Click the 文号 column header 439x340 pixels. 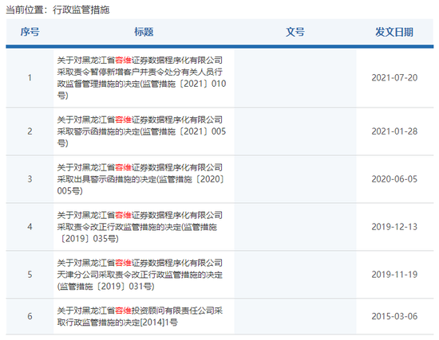295,32
